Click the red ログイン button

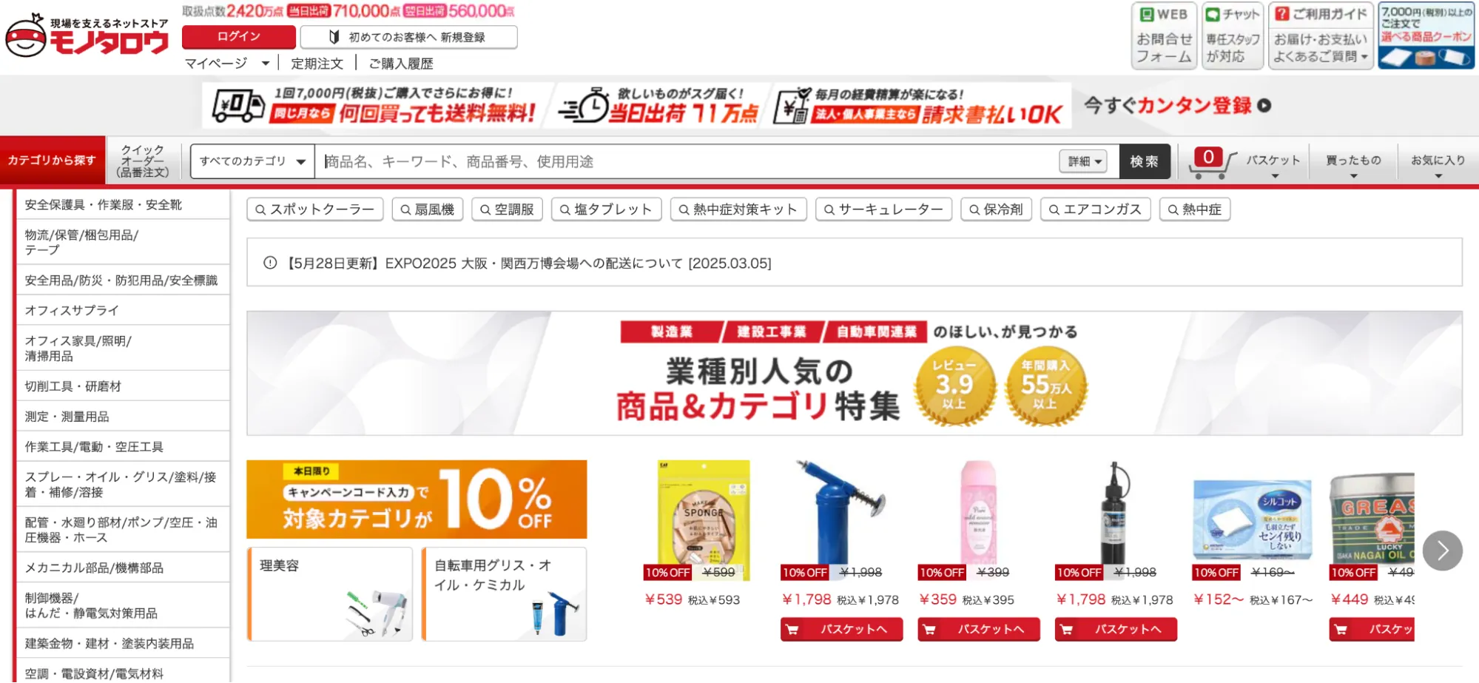click(x=238, y=36)
